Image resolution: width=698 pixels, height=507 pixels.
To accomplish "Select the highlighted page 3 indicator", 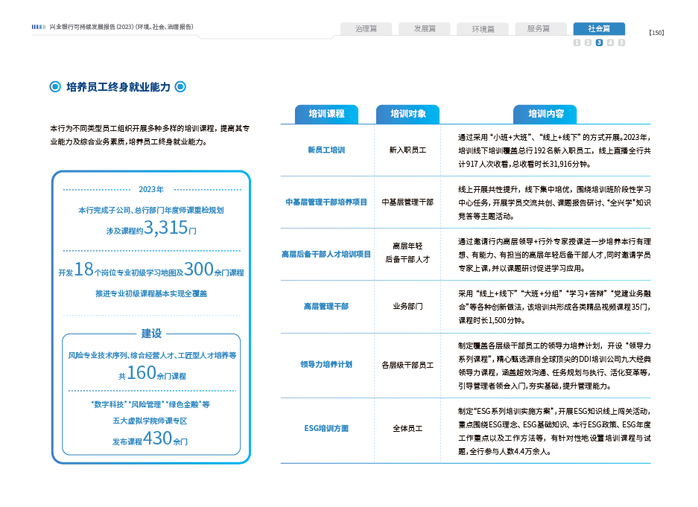I will coord(599,42).
